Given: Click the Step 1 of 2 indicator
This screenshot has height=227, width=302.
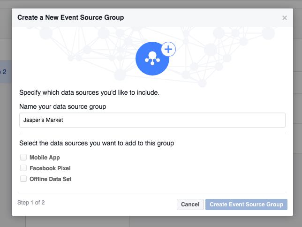Looking at the screenshot, I should tap(31, 203).
